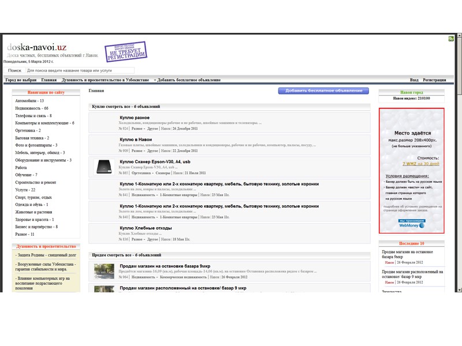Open the Недвижимость - 66 category
This screenshot has width=462, height=346.
[32, 108]
